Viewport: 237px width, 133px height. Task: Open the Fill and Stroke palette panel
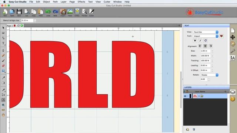pyautogui.click(x=233, y=44)
